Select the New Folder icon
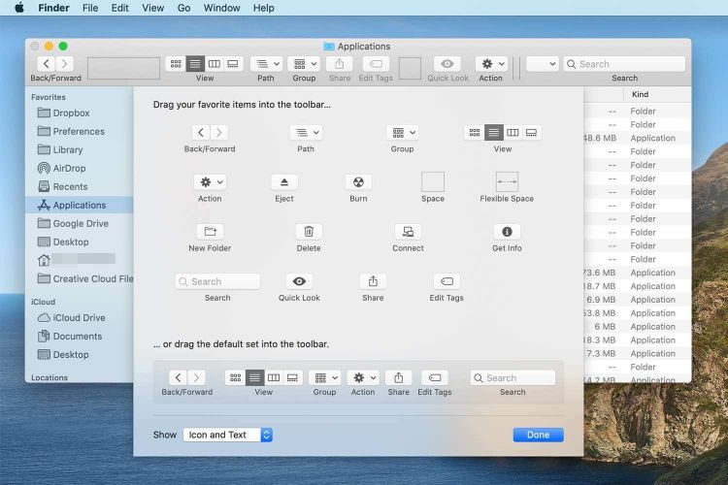The width and height of the screenshot is (728, 485). [210, 232]
